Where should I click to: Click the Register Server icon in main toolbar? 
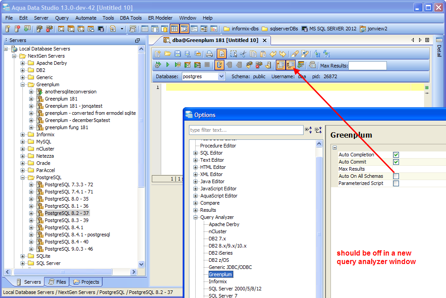point(8,29)
